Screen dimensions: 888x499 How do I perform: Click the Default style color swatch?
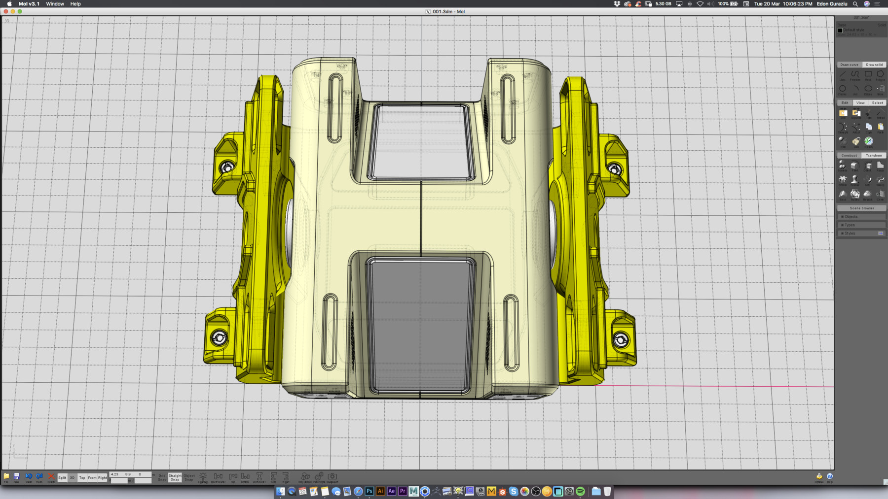coord(840,31)
